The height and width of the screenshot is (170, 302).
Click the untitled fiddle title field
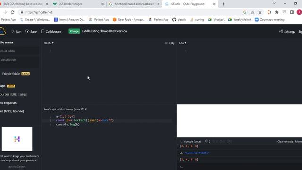[x=19, y=51]
